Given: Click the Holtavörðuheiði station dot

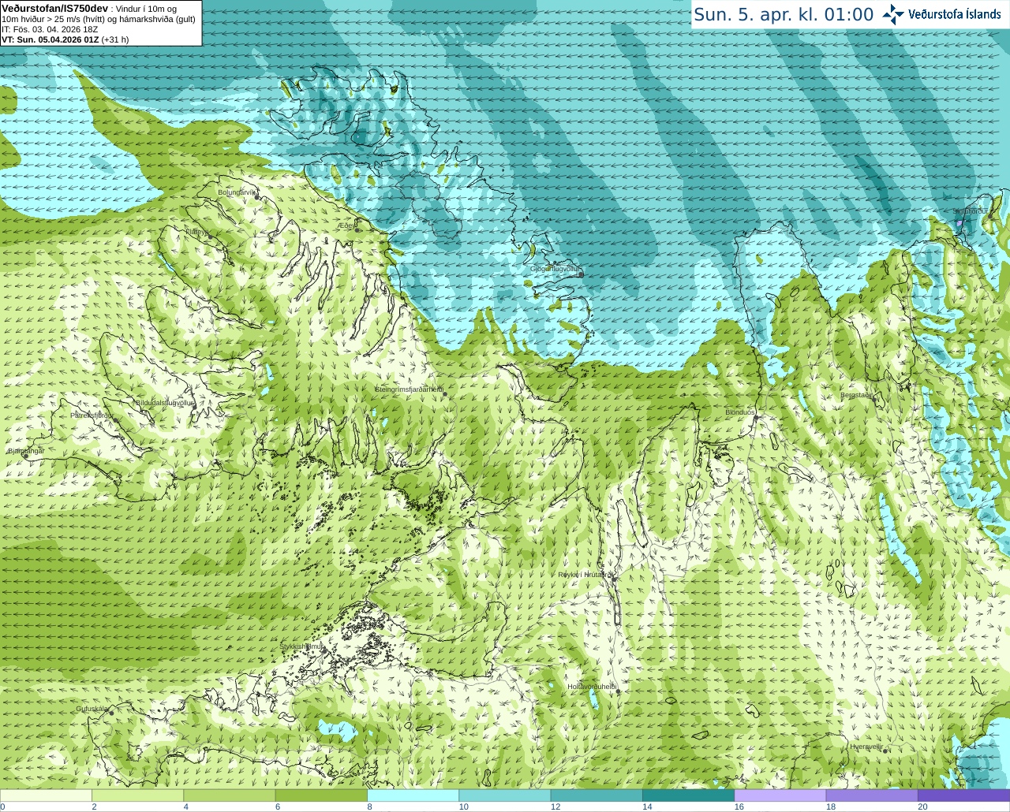Looking at the screenshot, I should tap(618, 692).
